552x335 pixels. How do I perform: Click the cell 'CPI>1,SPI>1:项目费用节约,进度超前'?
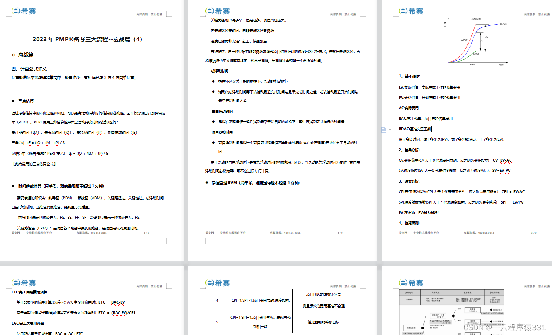(x=261, y=300)
